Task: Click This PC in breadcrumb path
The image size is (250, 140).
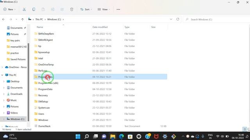Action: pos(39,19)
